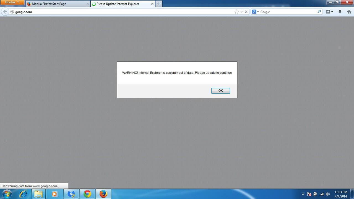Screen dimensions: 354x199
Task: Bookmark this page with the star
Action: click(x=236, y=12)
